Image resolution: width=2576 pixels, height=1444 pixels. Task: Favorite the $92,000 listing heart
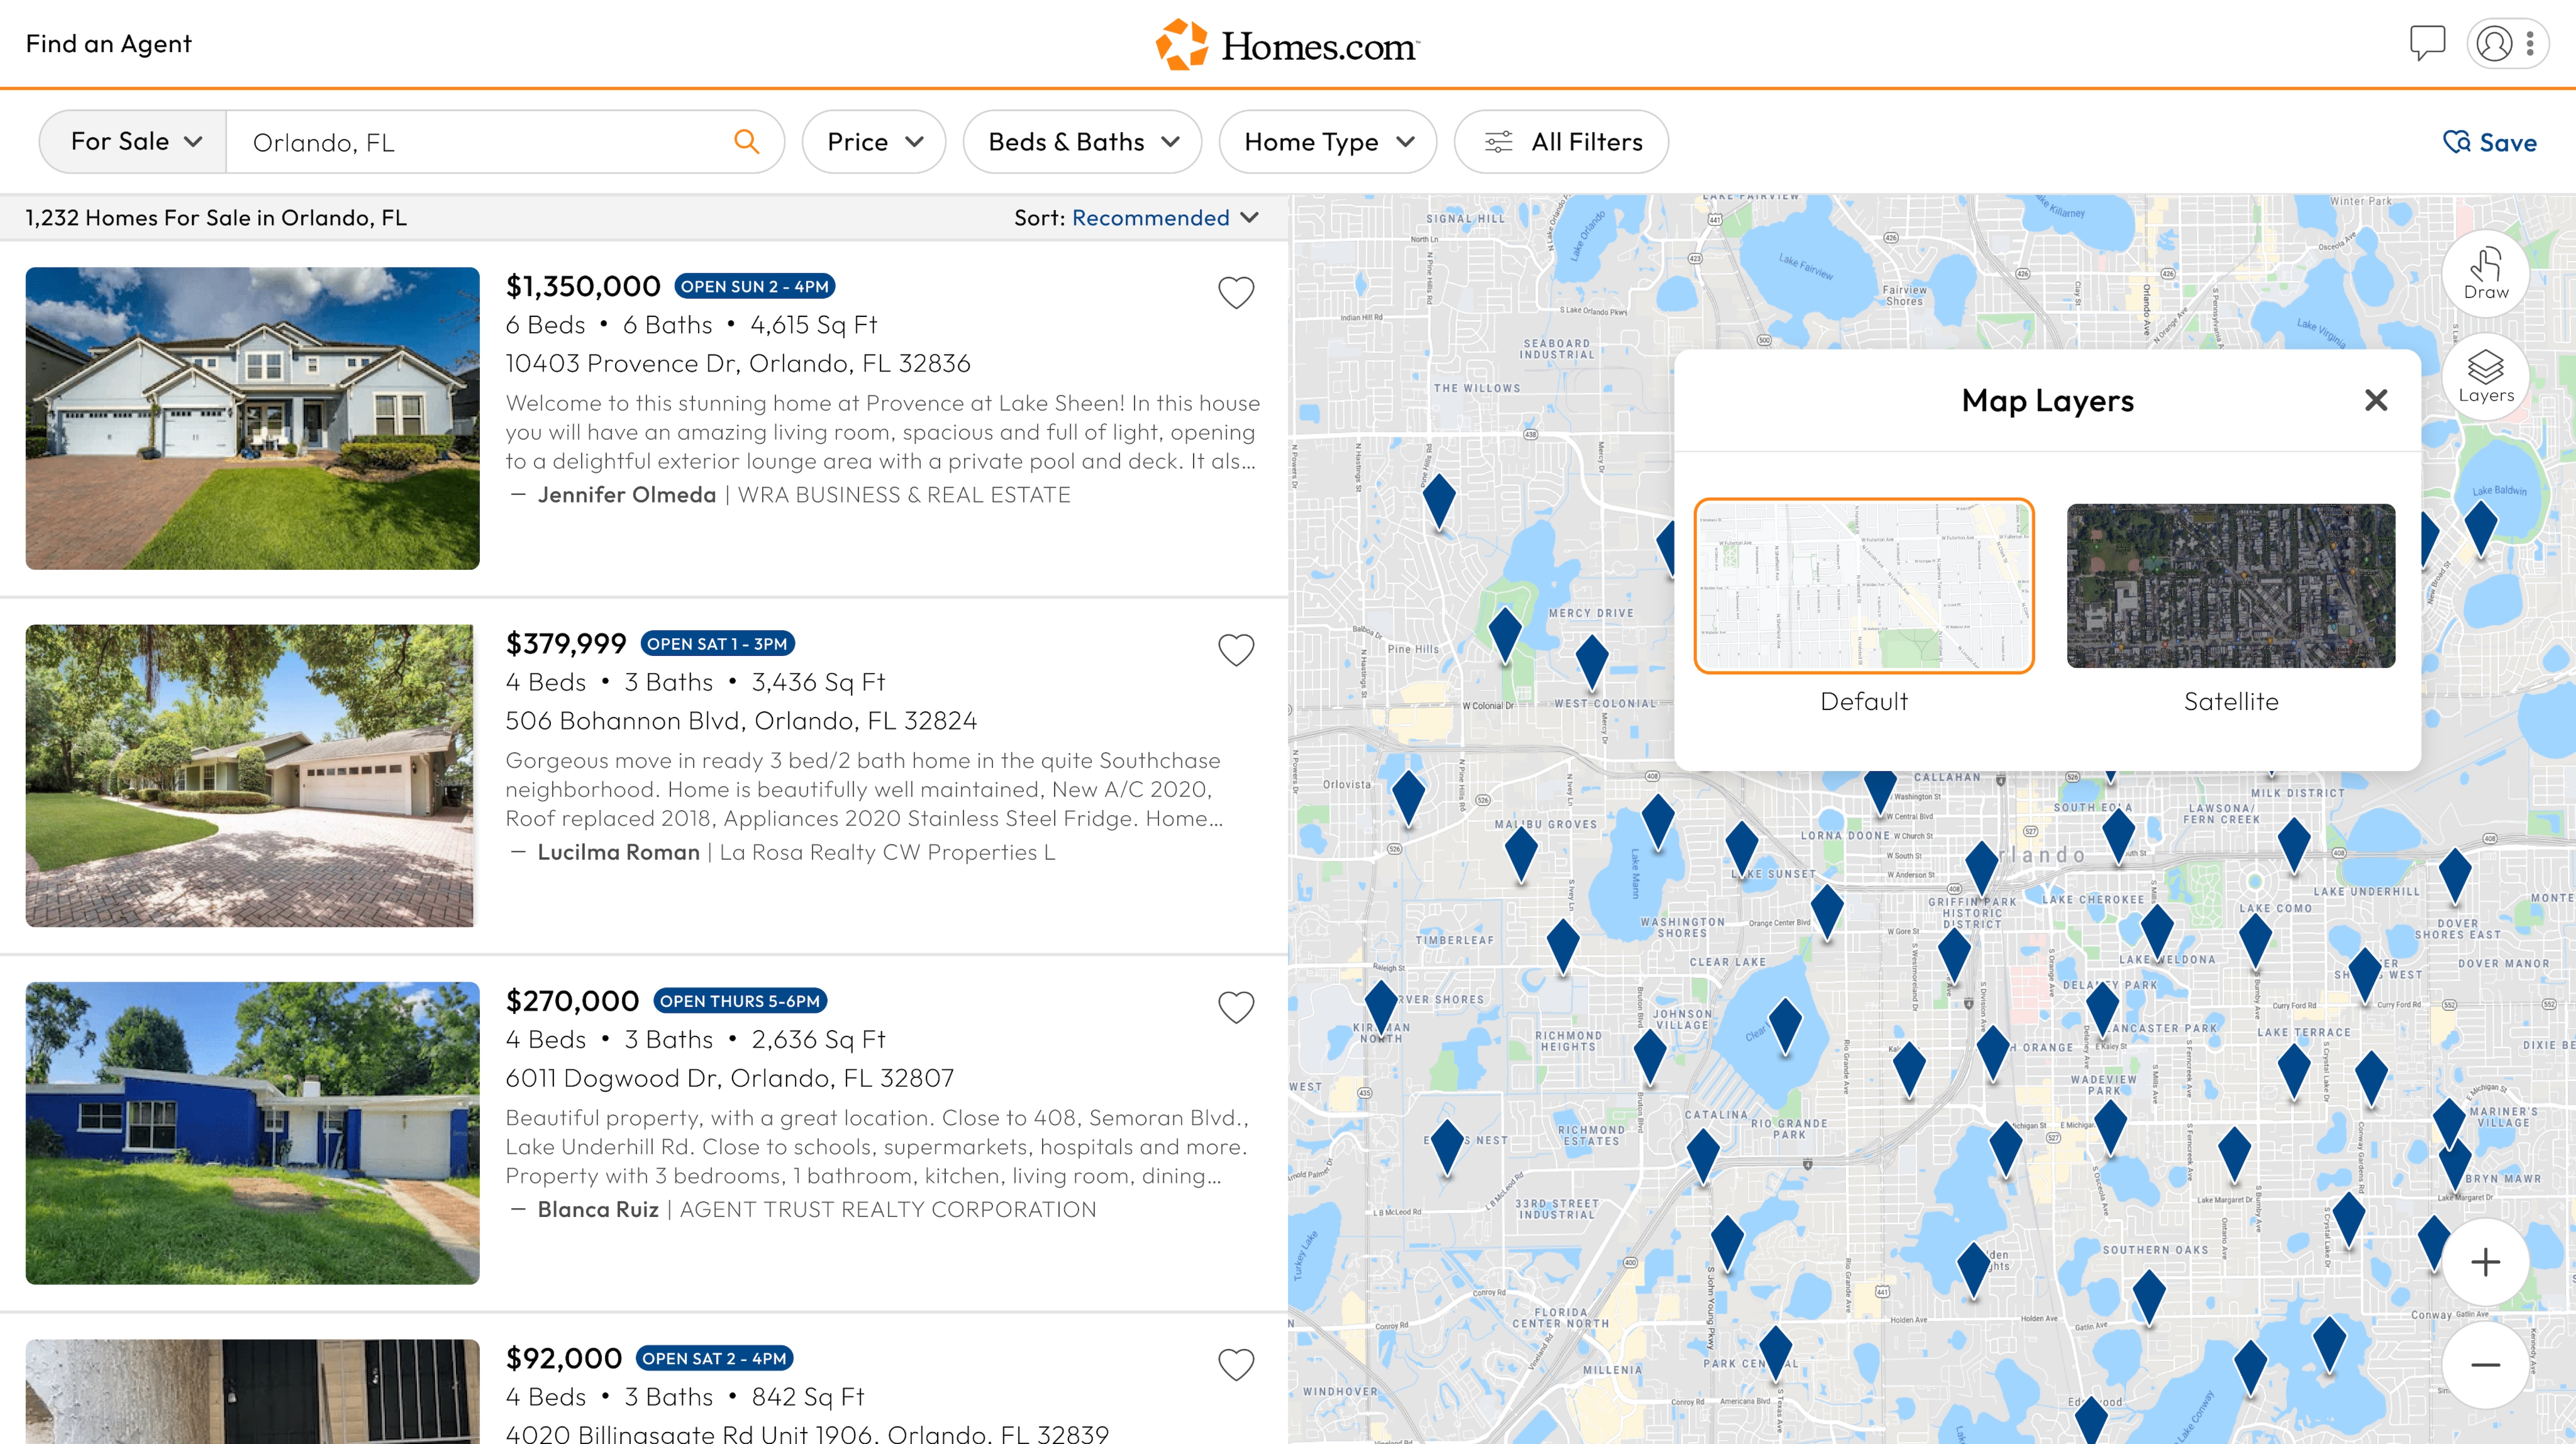click(1236, 1364)
